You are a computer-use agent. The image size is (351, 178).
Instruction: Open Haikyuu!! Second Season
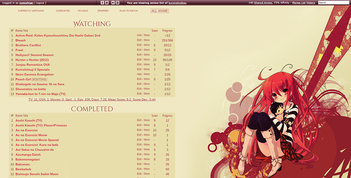34,55
